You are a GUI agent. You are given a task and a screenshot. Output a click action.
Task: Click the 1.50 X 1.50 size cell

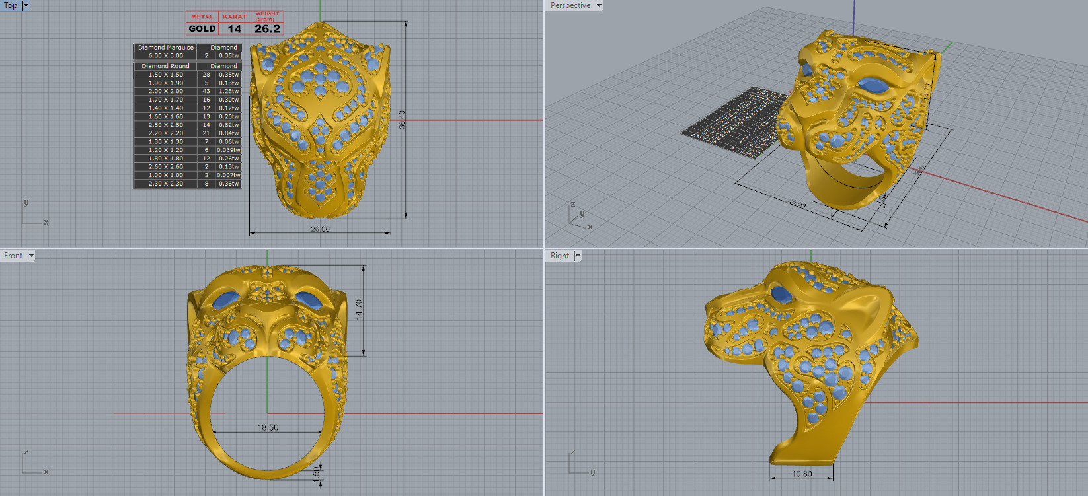(166, 75)
